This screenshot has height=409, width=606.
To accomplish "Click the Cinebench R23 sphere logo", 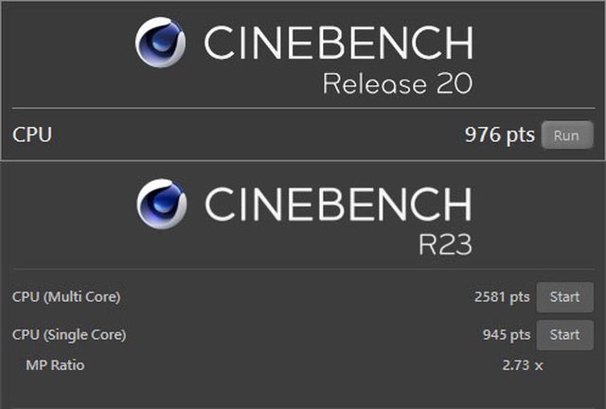I will click(163, 204).
